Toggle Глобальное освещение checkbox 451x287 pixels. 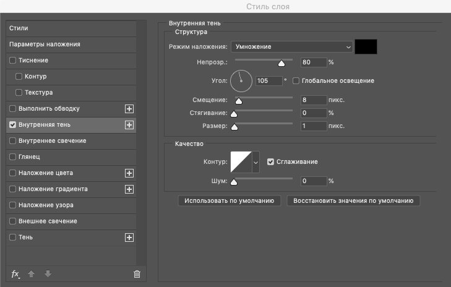point(296,81)
